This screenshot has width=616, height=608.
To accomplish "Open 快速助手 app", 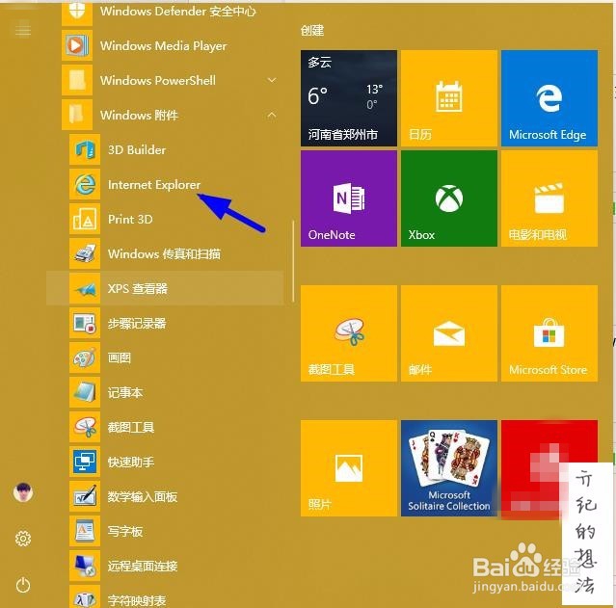I will pos(165,462).
